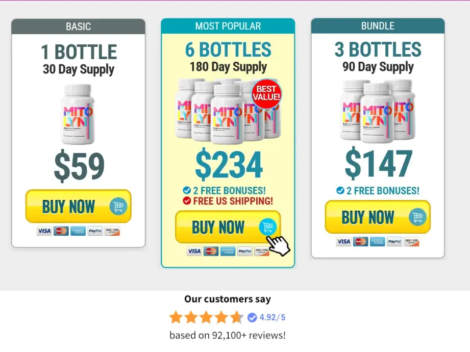Screen dimensions: 470x352
Task: Click the MasterCard icon under Most Popular package
Action: [x=211, y=251]
